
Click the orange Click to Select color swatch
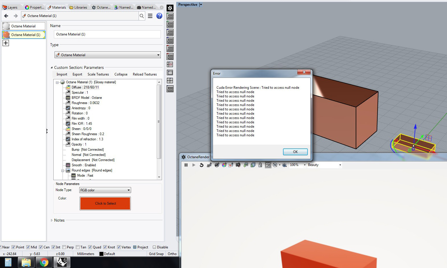[105, 203]
